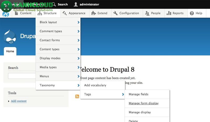Viewport: 210px width, 122px height.
Task: Open the People toolbar tab
Action: (154, 13)
